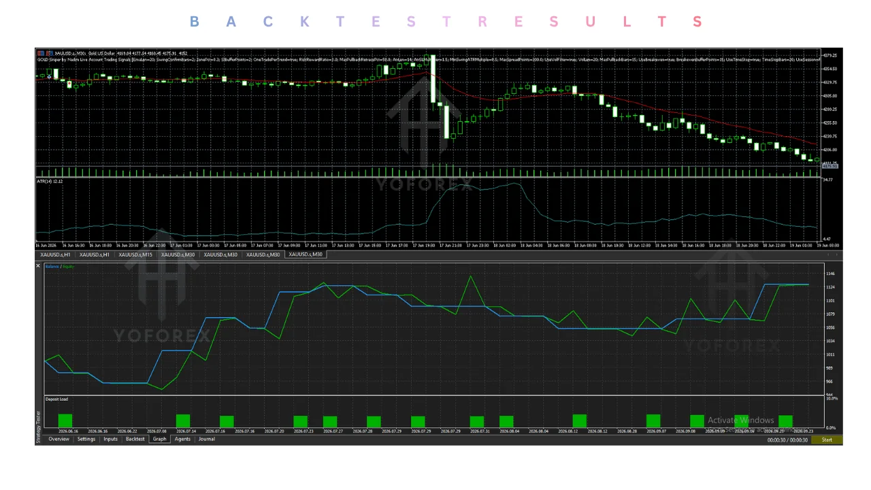Screen dimensions: 871x490
Task: Select the Graph tab
Action: click(160, 440)
